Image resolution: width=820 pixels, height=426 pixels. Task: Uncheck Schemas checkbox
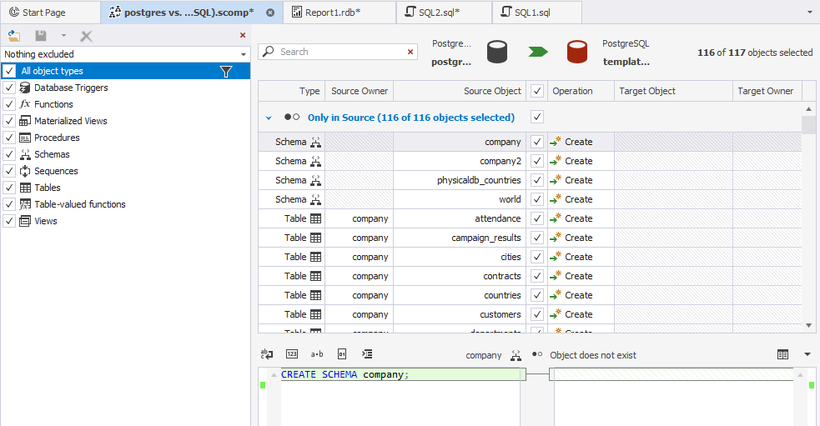[9, 154]
